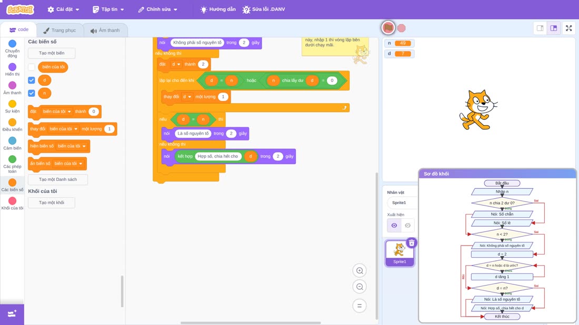Enter full screen stage mode

coord(568,28)
